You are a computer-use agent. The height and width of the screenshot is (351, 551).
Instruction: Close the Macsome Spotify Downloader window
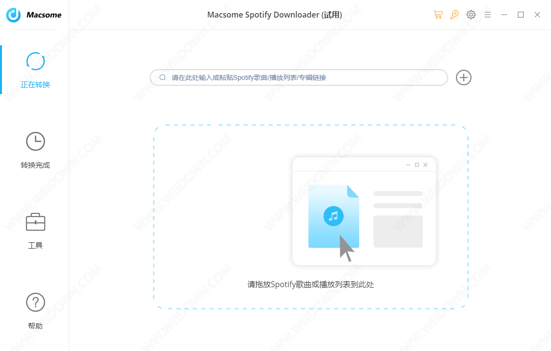[537, 15]
